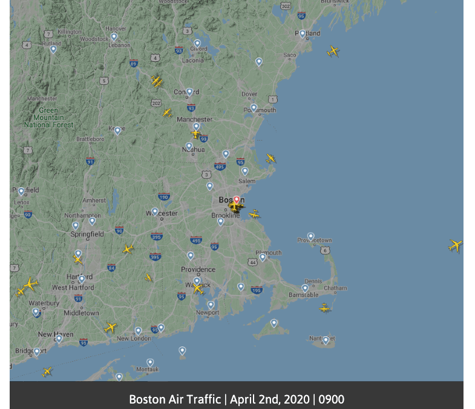This screenshot has width=475, height=409.
Task: Select the "Amherst" label
Action: click(x=94, y=201)
